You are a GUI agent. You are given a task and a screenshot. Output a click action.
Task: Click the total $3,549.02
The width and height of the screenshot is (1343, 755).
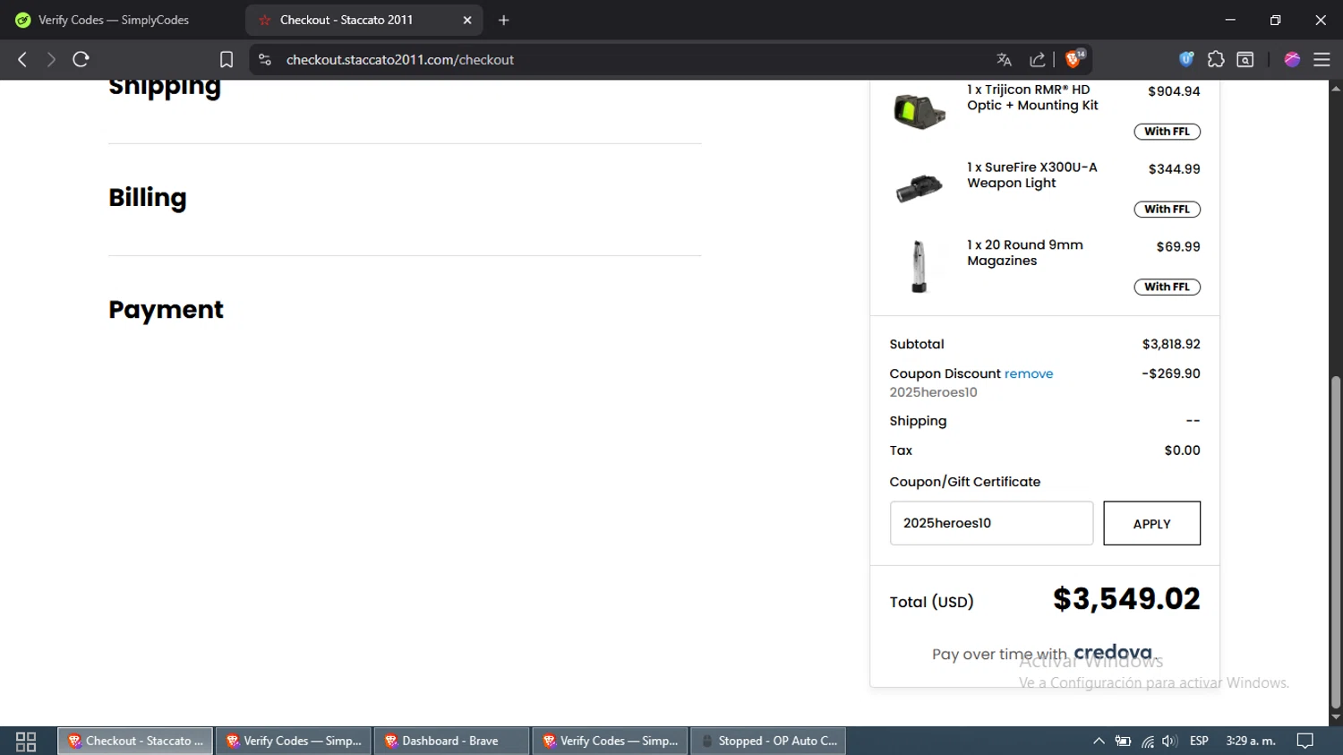coord(1126,599)
